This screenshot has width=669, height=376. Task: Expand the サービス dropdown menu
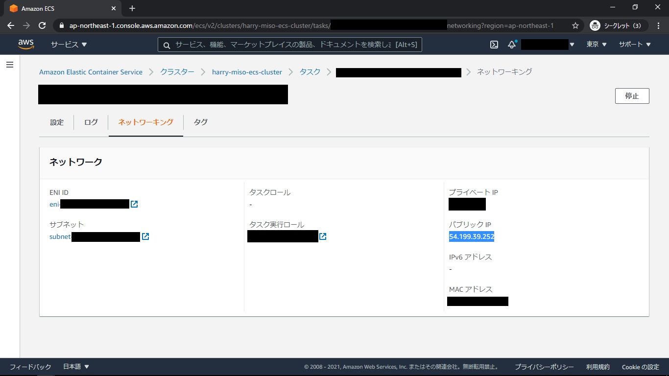pyautogui.click(x=69, y=45)
